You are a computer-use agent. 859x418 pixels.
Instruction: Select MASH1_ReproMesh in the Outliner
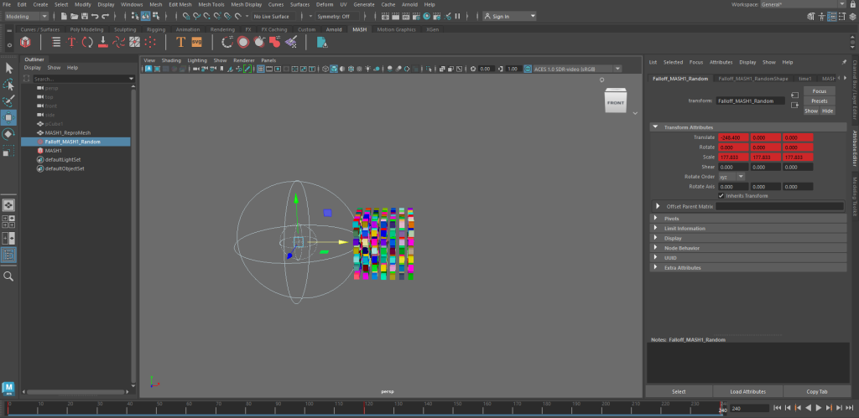67,132
